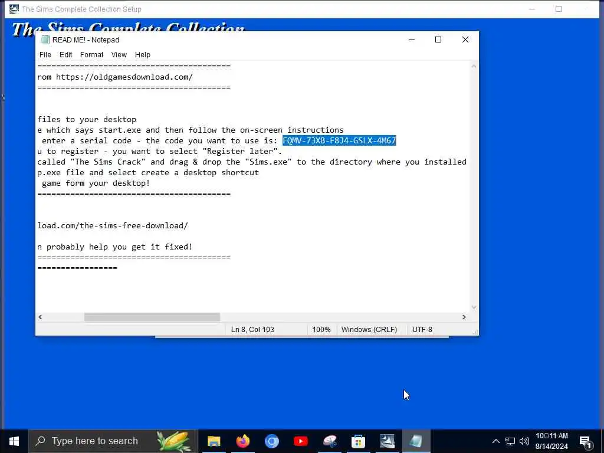Open the Windows Start menu
The height and width of the screenshot is (453, 604).
(x=14, y=441)
